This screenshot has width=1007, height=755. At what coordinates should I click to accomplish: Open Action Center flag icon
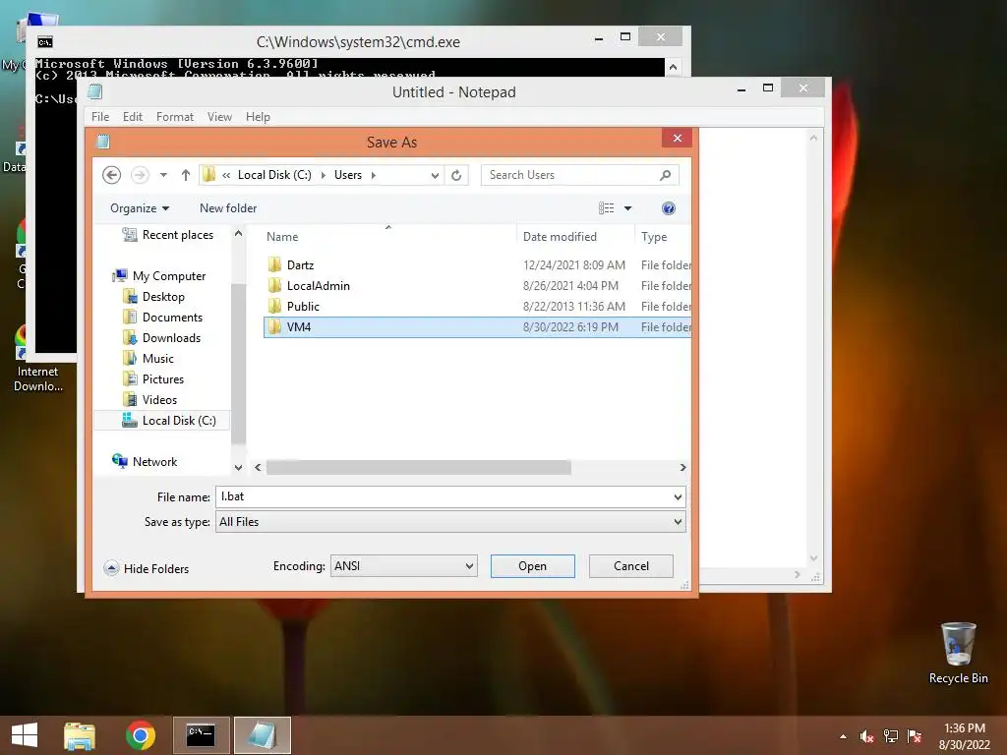(x=915, y=736)
